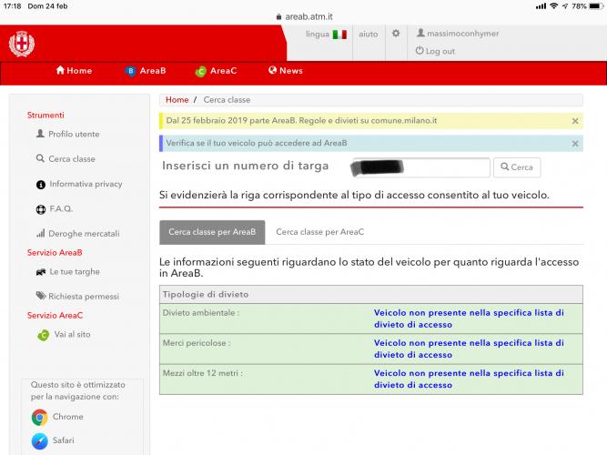
Task: Select the Cerca classe per AreaB tab
Action: pos(212,232)
